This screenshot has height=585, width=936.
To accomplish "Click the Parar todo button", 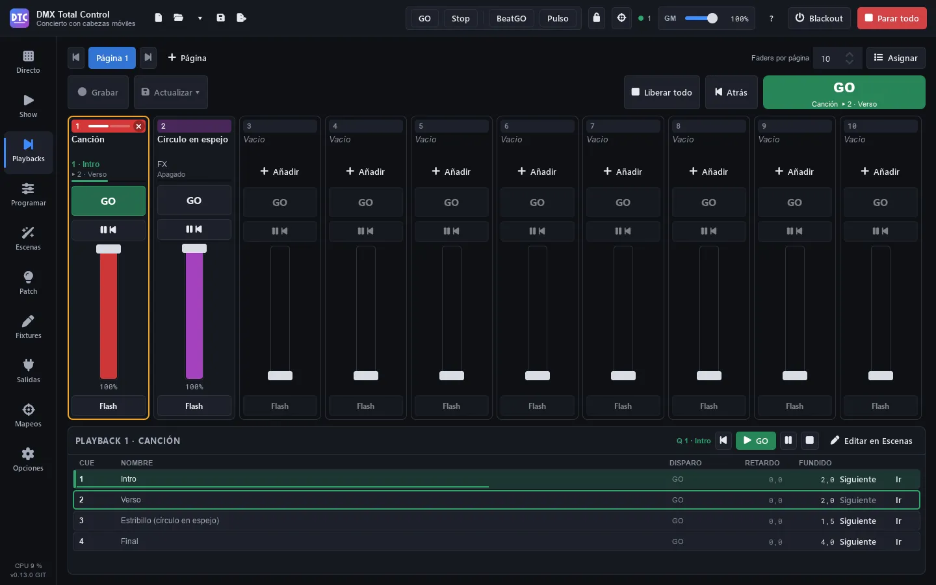I will click(x=892, y=18).
